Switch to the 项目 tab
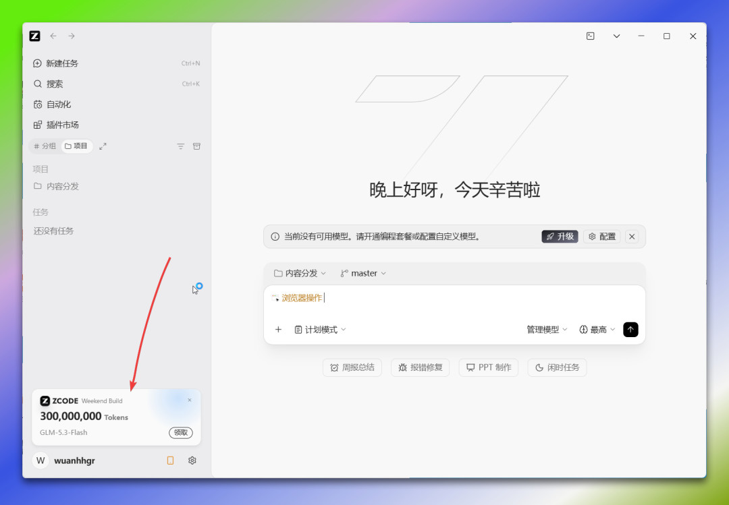 coord(76,146)
